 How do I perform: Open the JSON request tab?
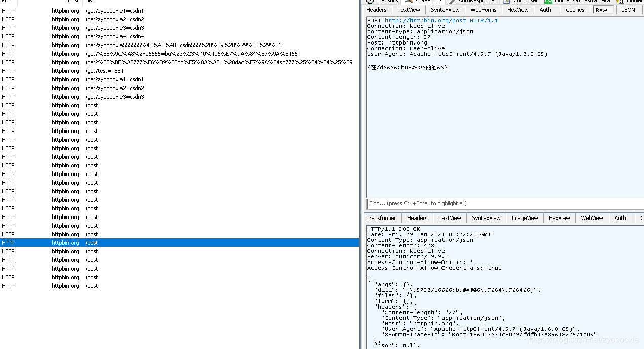tap(628, 10)
